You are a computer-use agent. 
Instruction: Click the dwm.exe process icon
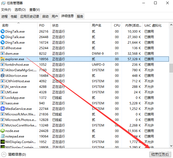pyautogui.click(x=3, y=53)
